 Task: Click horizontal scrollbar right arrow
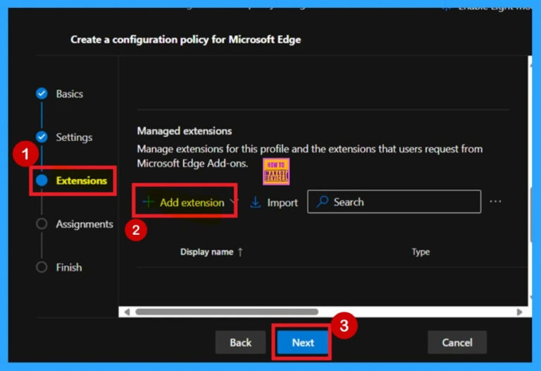tap(519, 312)
